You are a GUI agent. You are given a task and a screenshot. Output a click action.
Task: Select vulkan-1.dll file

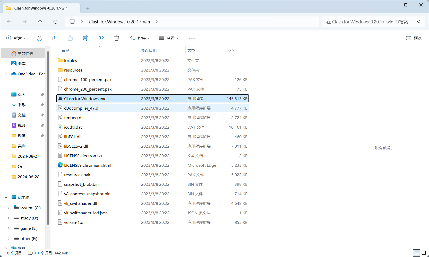152,222
